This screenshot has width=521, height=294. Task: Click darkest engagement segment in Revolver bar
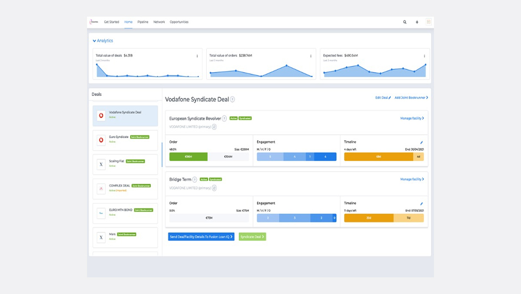(x=325, y=156)
